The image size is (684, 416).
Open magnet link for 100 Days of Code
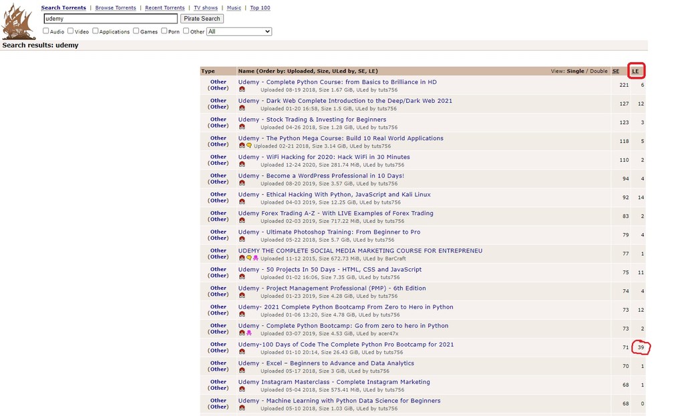click(242, 352)
